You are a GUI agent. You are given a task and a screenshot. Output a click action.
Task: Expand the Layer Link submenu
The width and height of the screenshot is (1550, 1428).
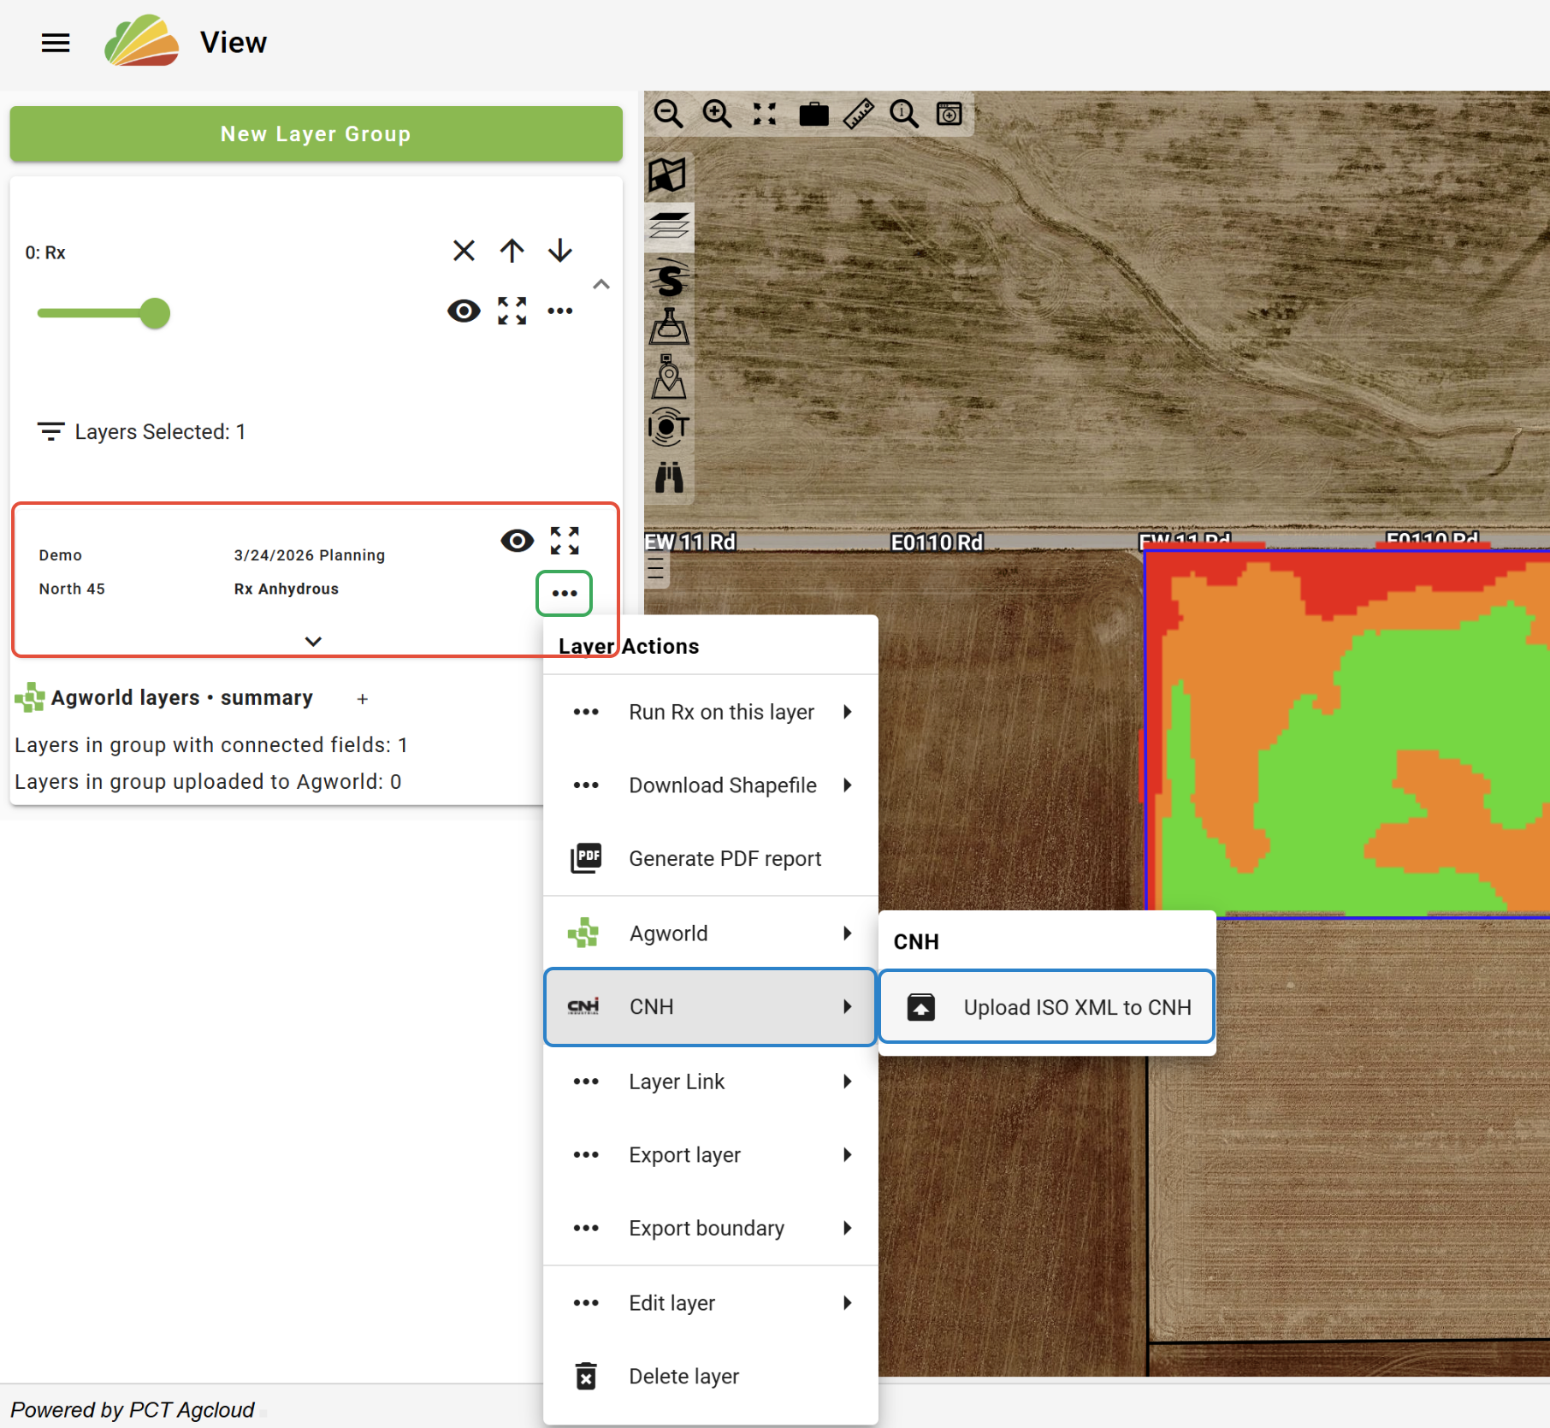[x=710, y=1081]
